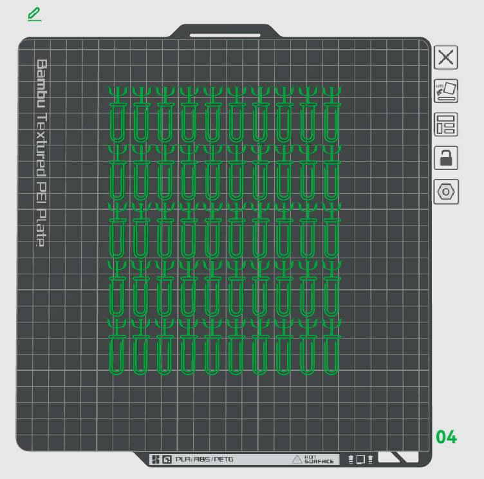This screenshot has height=479, width=484.
Task: Run auto orient on this plate
Action: [x=446, y=91]
